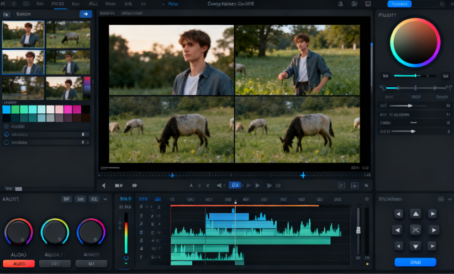Open the first tab above the preview viewer
The image size is (454, 274).
107,13
